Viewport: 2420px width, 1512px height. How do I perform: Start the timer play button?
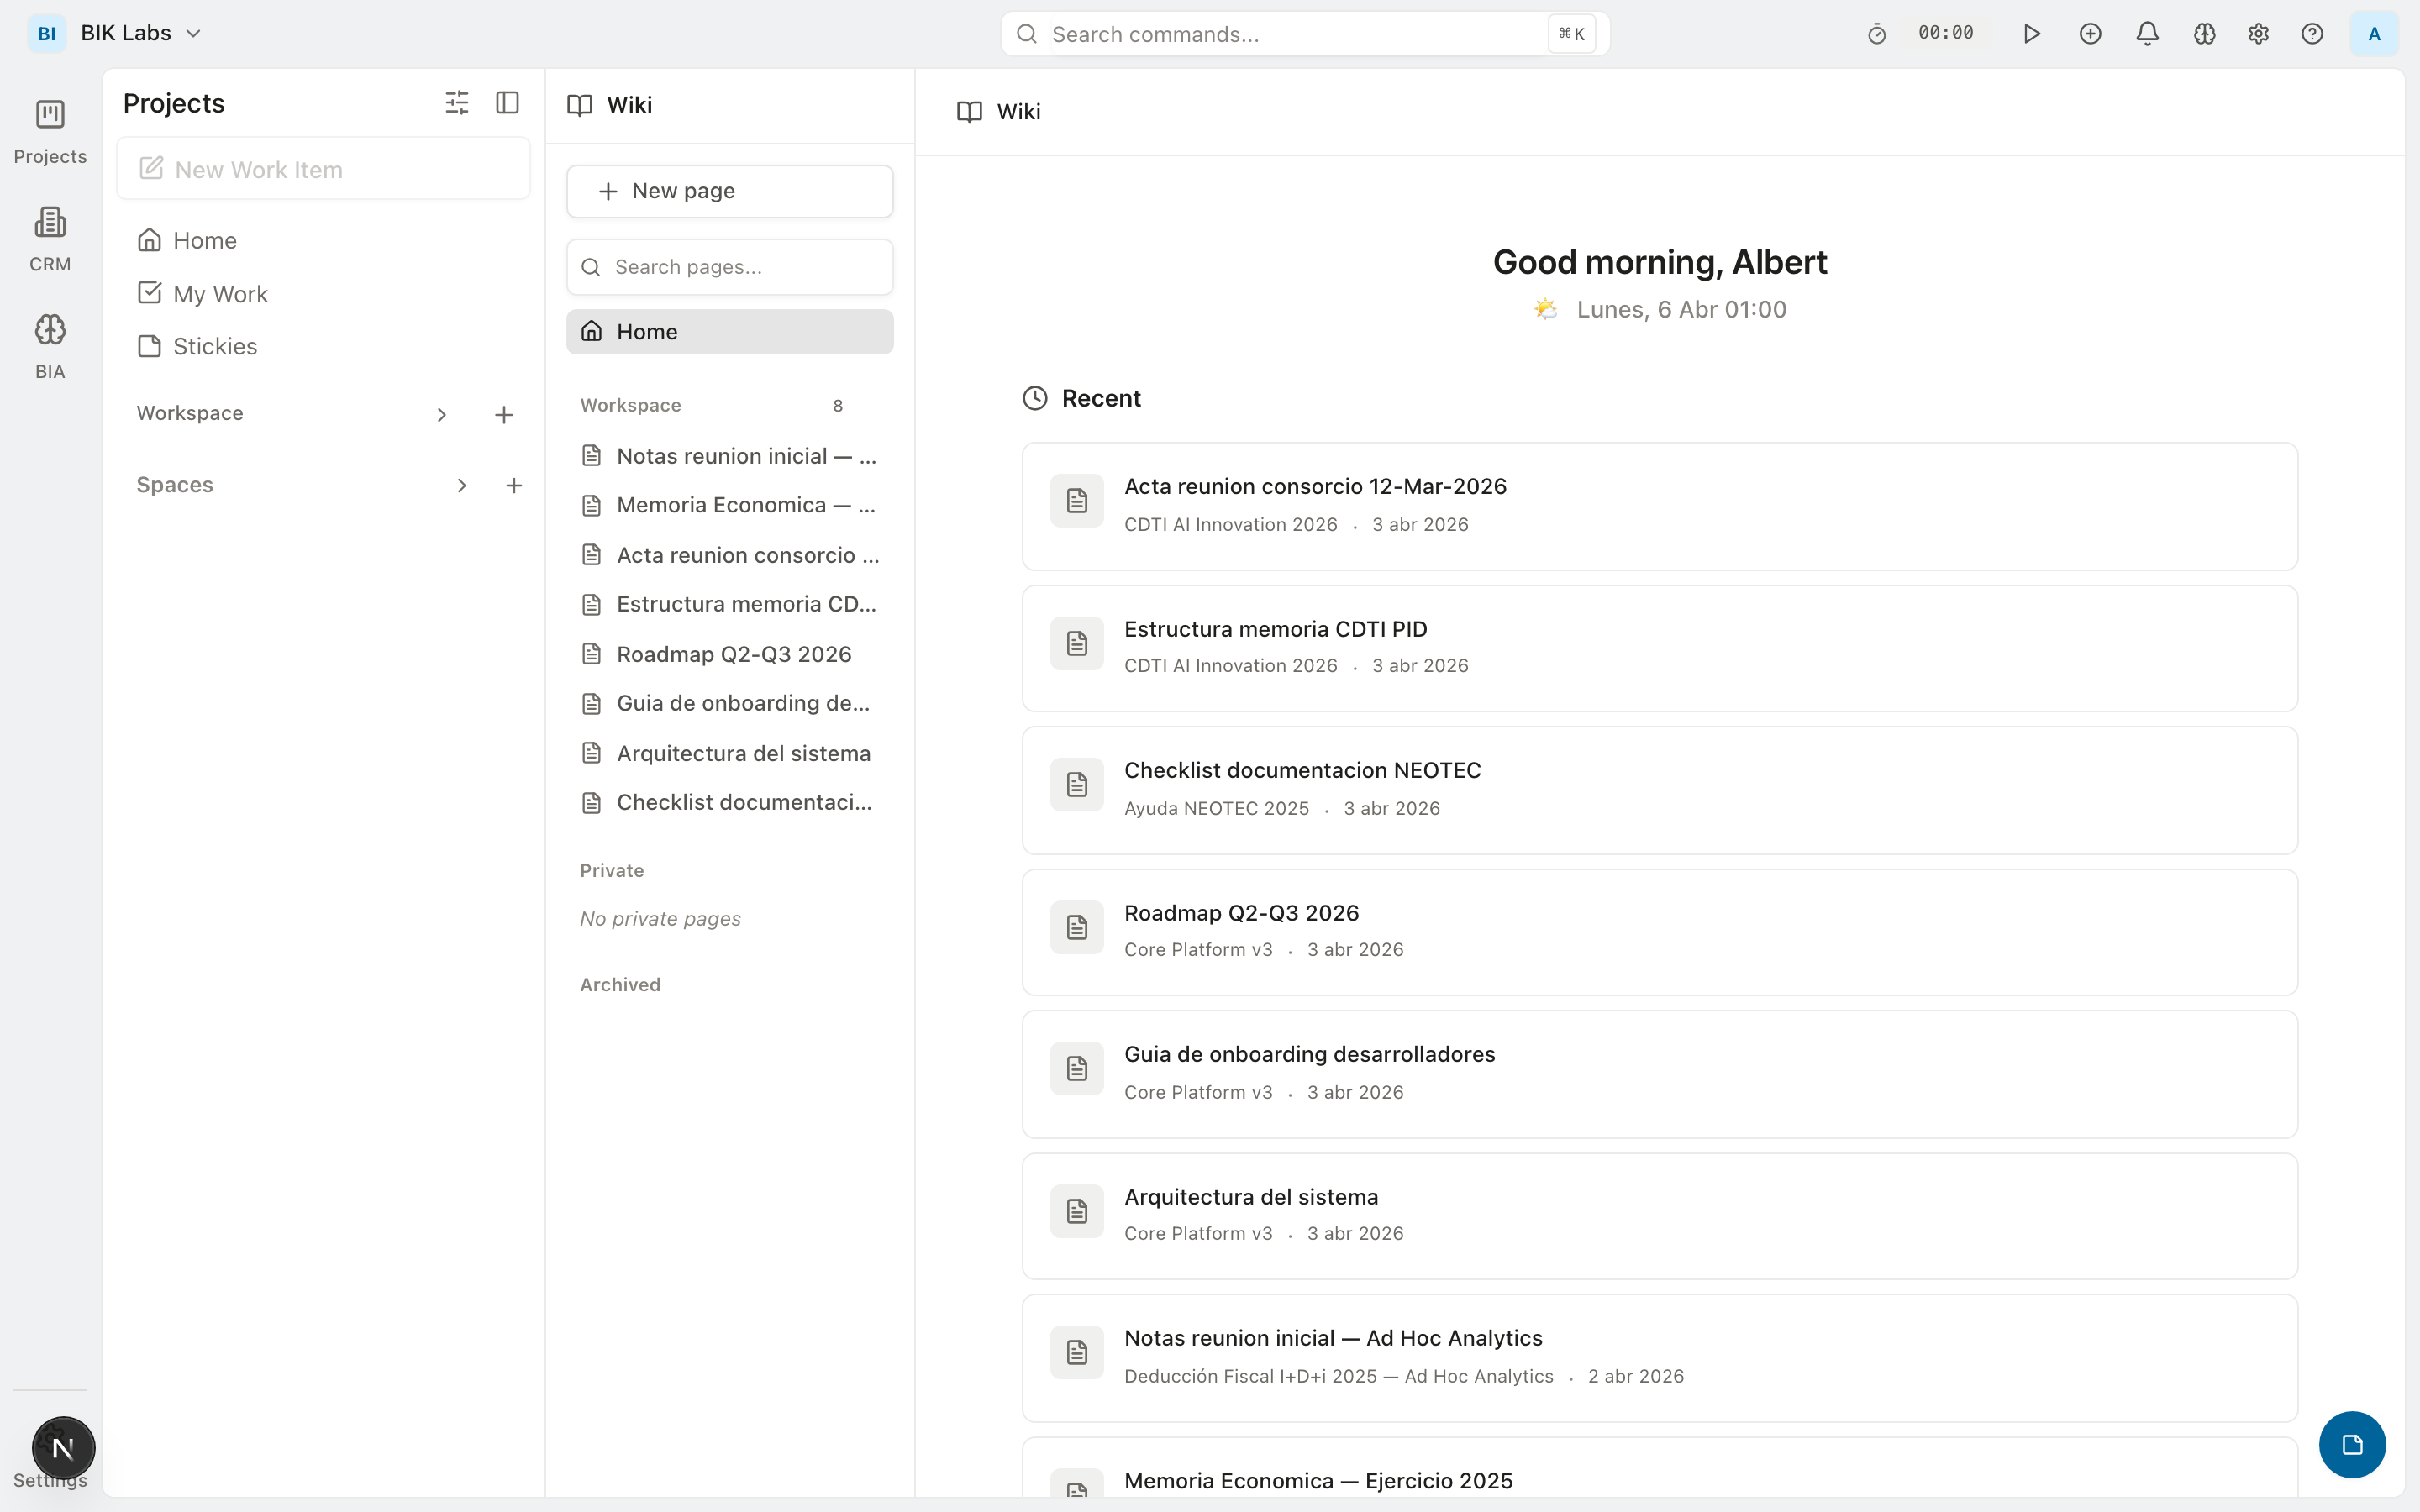(x=2031, y=34)
